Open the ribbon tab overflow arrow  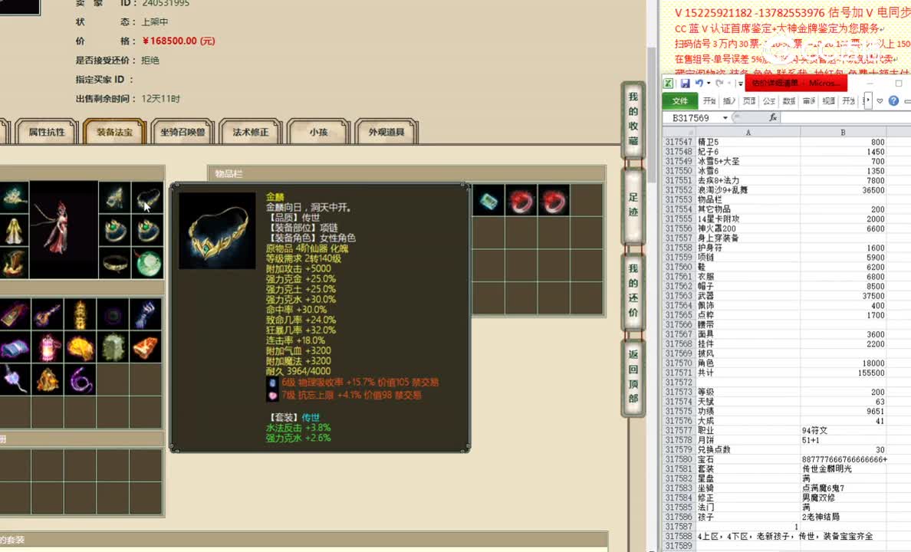click(x=867, y=100)
